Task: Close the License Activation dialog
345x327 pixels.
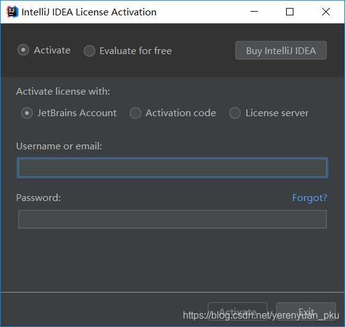Action: click(325, 12)
